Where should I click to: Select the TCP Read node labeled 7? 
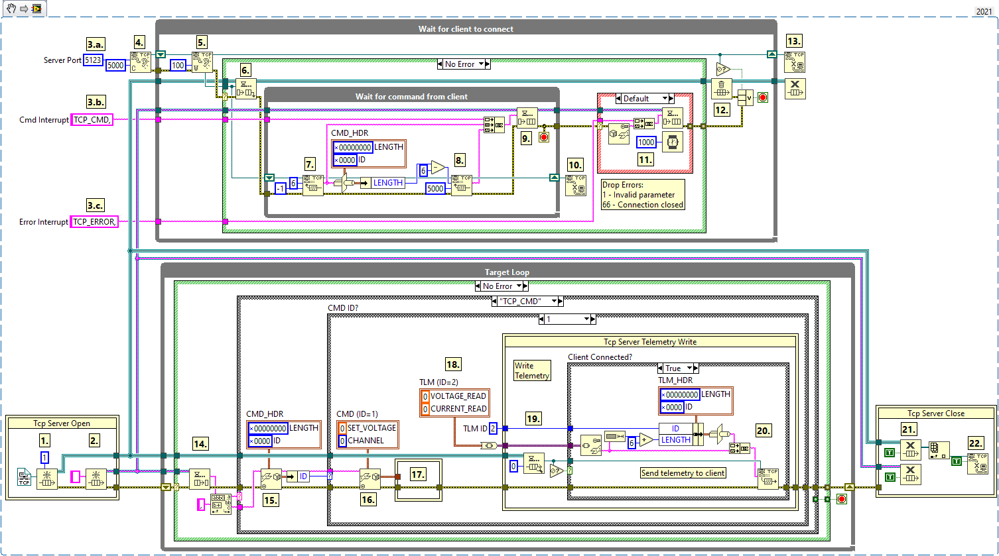click(x=313, y=185)
